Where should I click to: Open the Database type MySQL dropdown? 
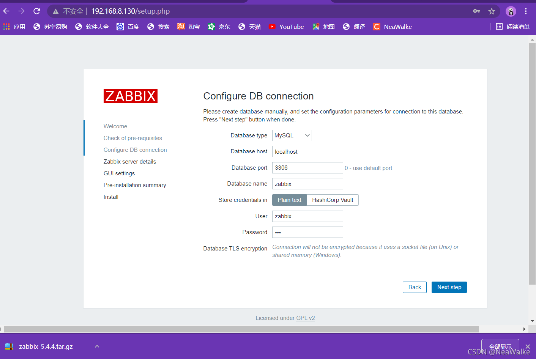click(x=292, y=135)
